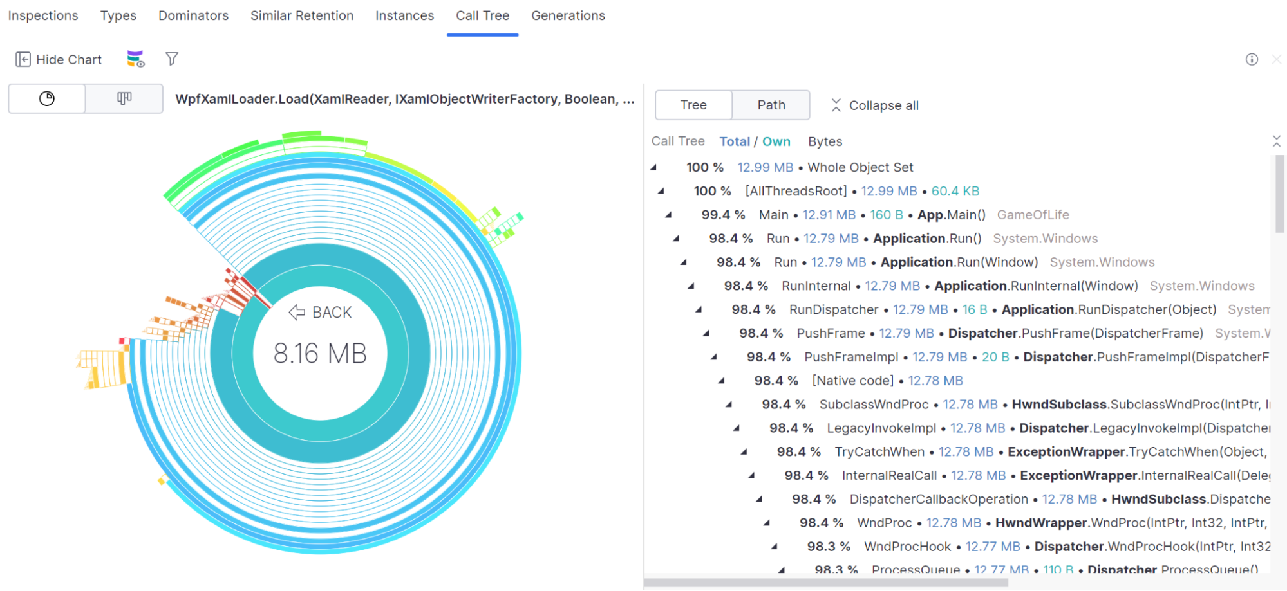Click the Total column link
Screen dimensions: 1287x591
coord(735,141)
